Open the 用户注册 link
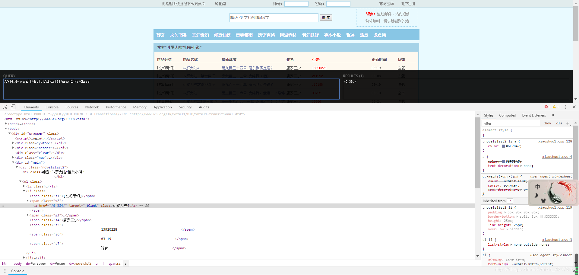The width and height of the screenshot is (579, 275). pos(408,4)
